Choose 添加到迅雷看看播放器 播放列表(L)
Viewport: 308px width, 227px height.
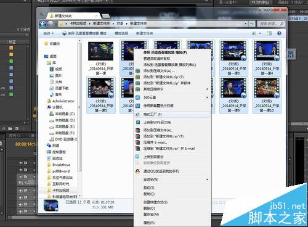point(169,65)
